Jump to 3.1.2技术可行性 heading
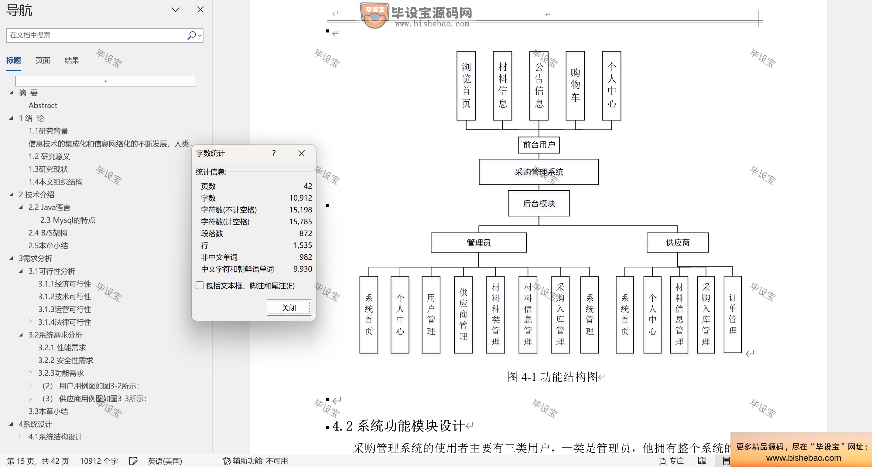This screenshot has height=467, width=872. pos(65,296)
